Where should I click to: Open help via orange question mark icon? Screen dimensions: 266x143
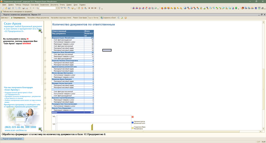[126, 18]
